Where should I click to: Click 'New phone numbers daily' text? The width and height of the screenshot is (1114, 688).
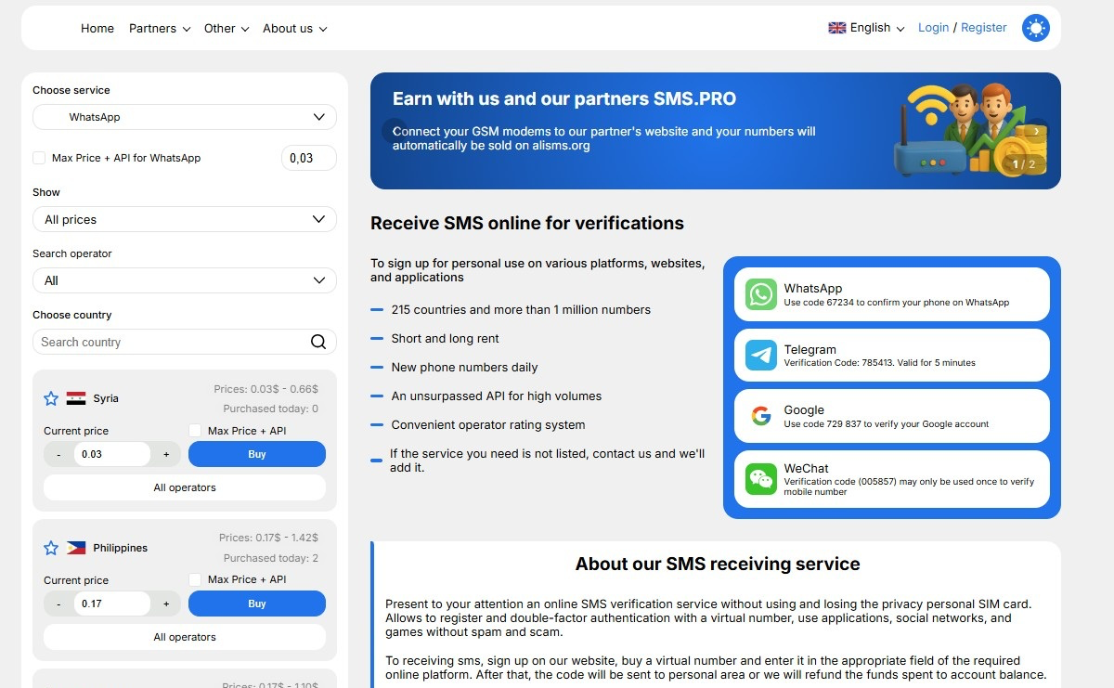[464, 368]
